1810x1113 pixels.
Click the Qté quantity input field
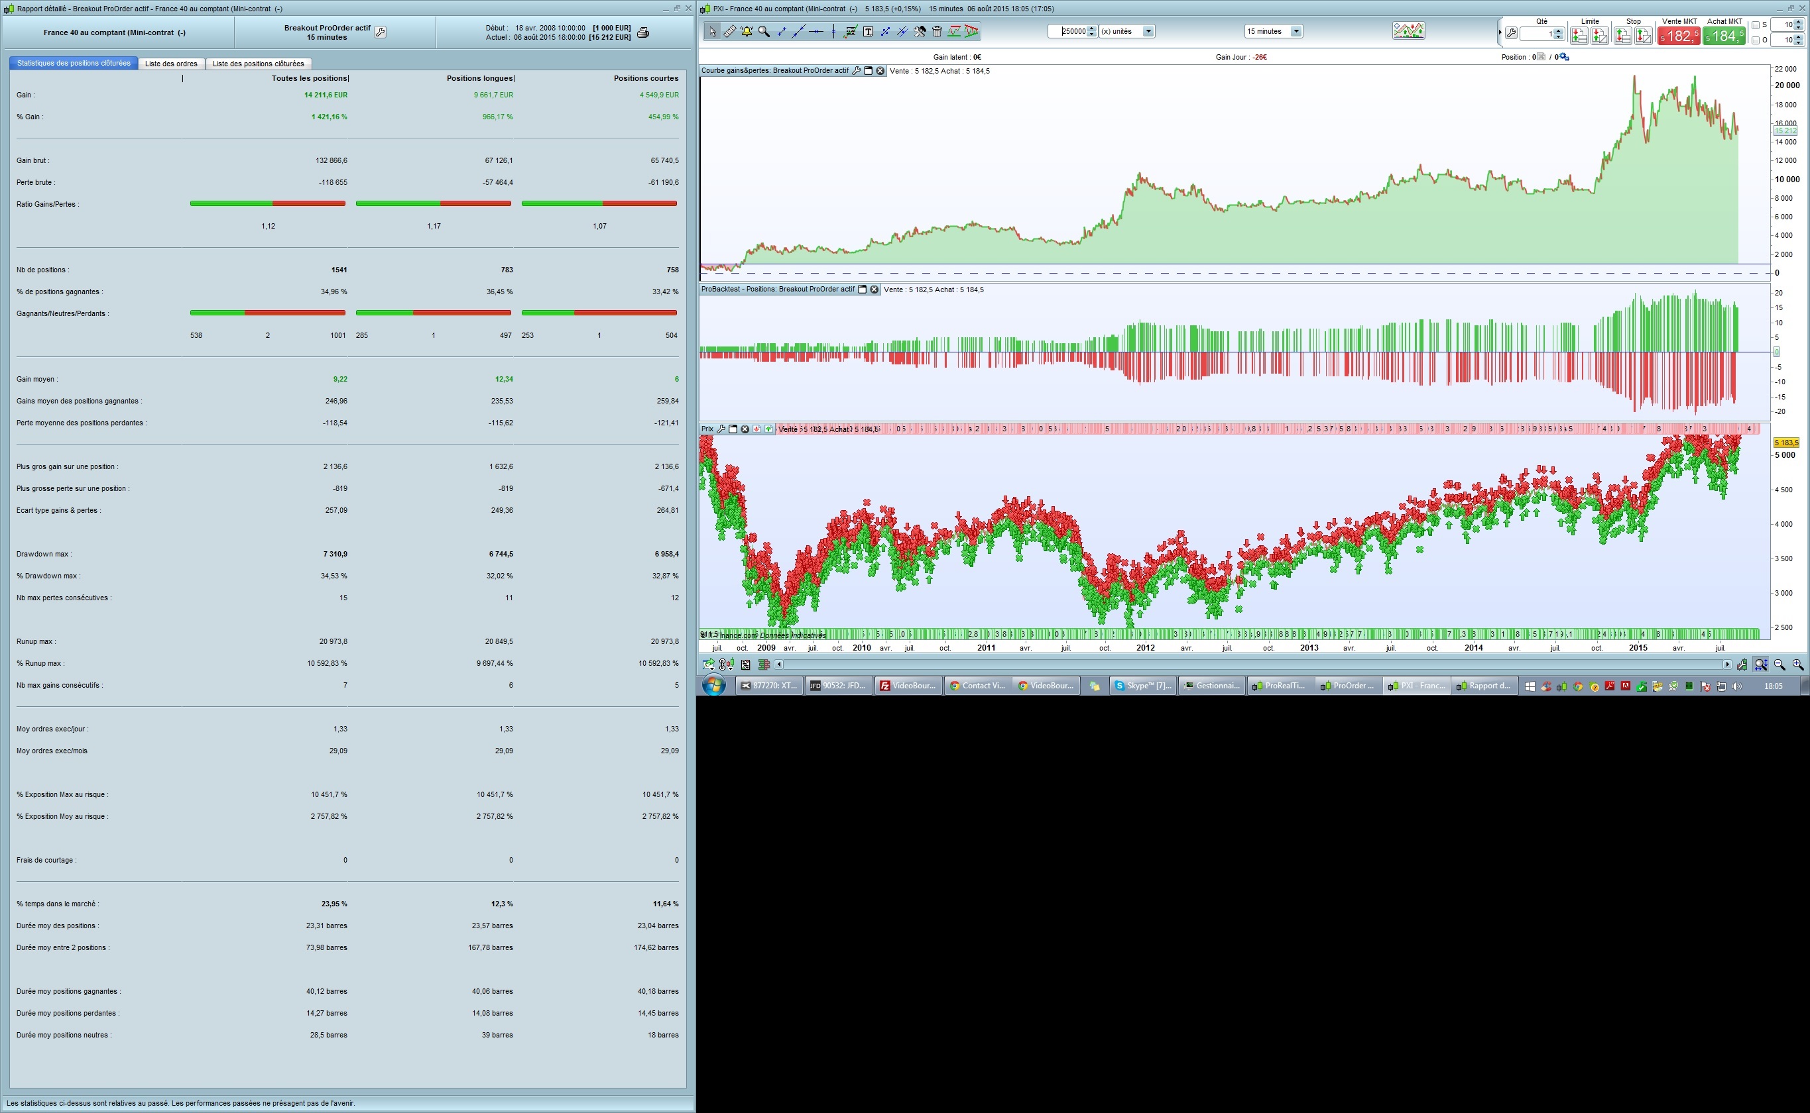pyautogui.click(x=1537, y=34)
